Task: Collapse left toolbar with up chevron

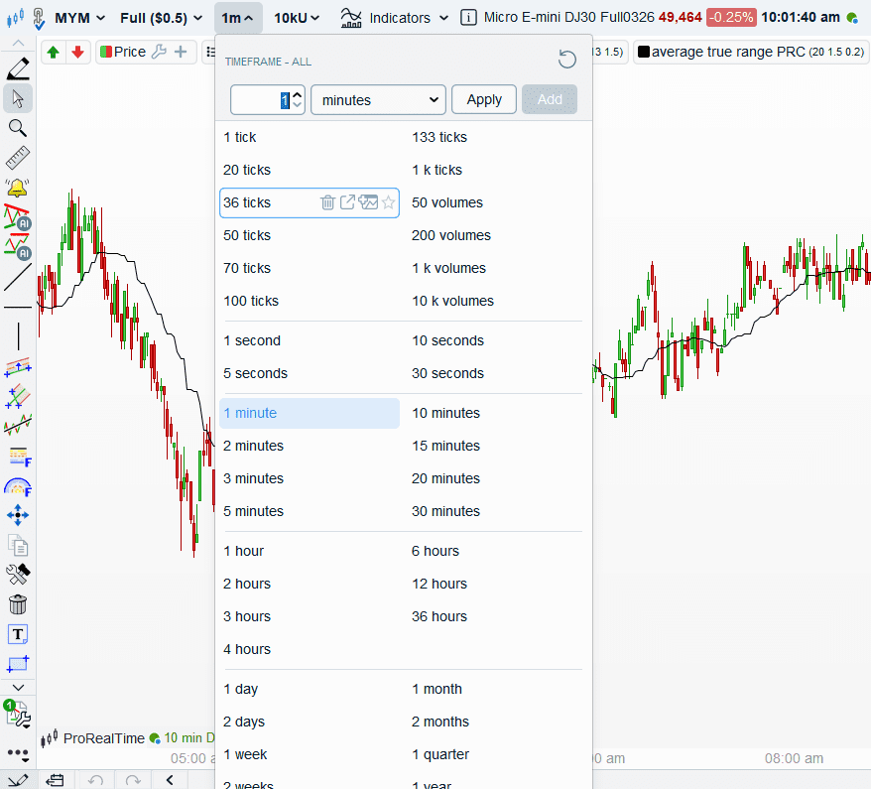Action: [x=18, y=43]
